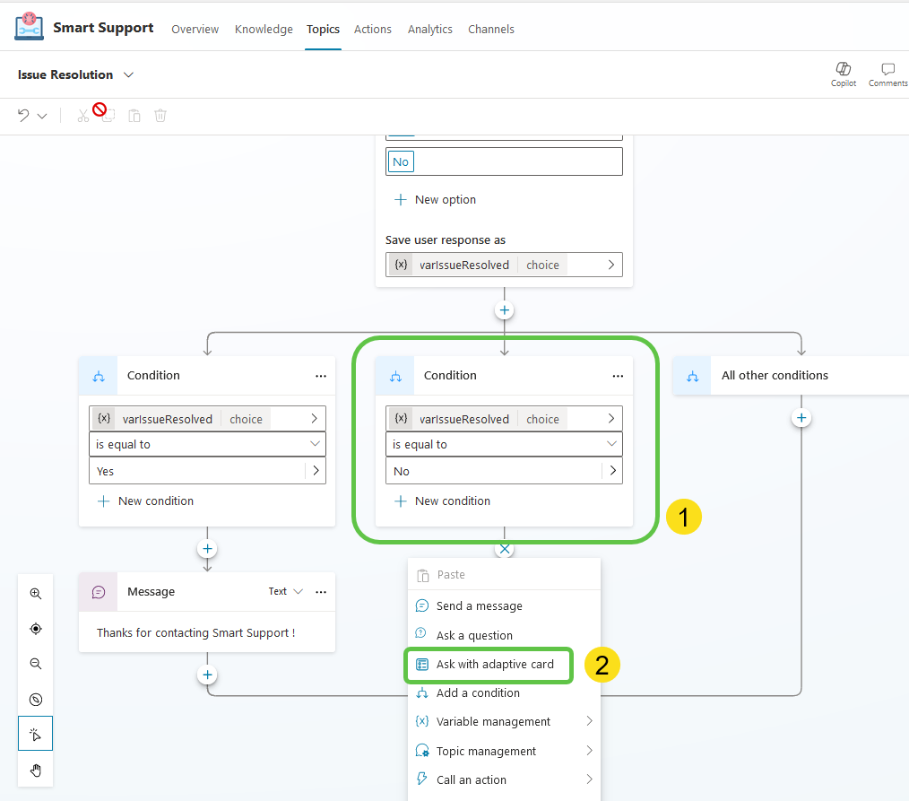Activate the selection pointer tool
Screen dimensions: 909x801
pos(36,733)
